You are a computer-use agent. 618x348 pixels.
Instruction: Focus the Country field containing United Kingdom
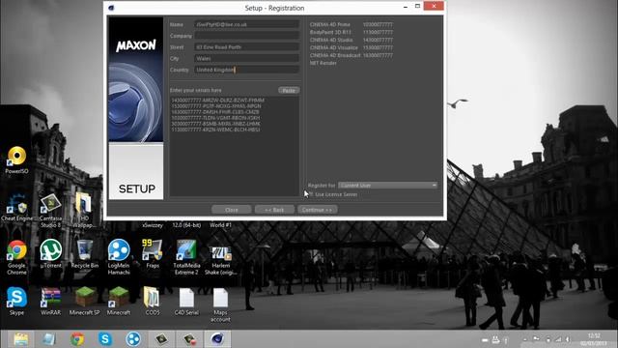coord(247,70)
